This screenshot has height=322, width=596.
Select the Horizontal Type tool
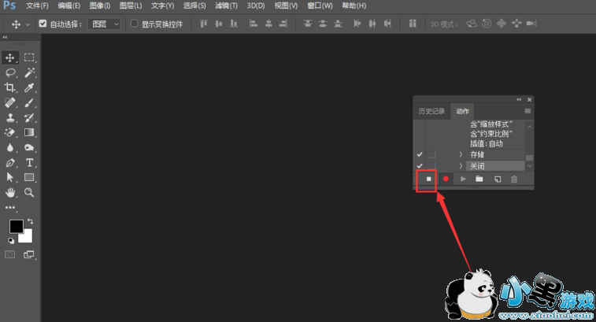29,163
